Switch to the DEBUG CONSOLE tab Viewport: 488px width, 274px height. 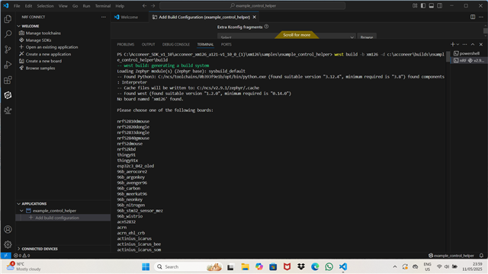[x=176, y=44]
